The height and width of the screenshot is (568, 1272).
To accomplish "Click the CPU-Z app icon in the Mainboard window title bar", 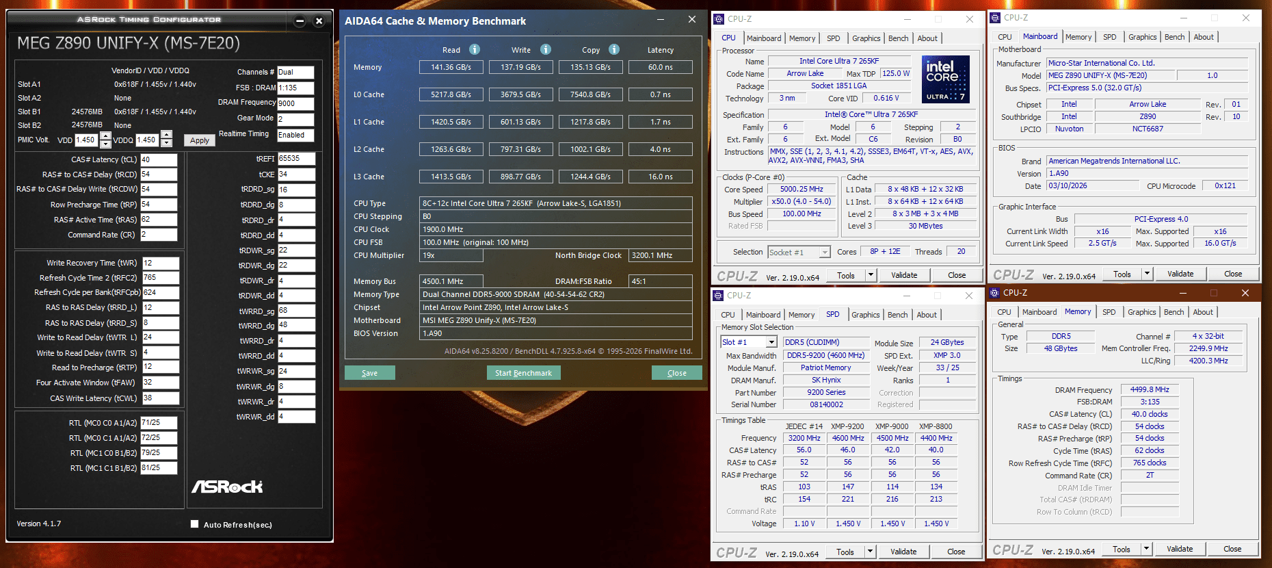I will [x=995, y=18].
